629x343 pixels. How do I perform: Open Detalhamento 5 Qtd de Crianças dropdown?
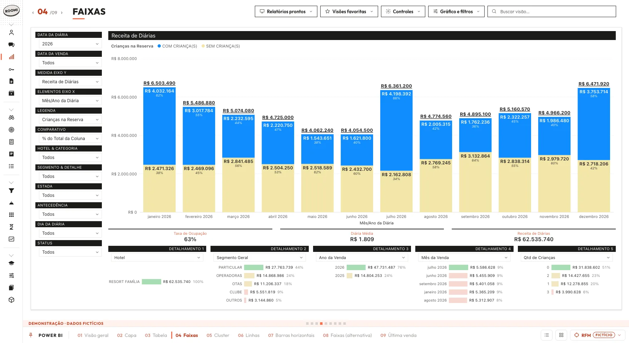tap(567, 258)
